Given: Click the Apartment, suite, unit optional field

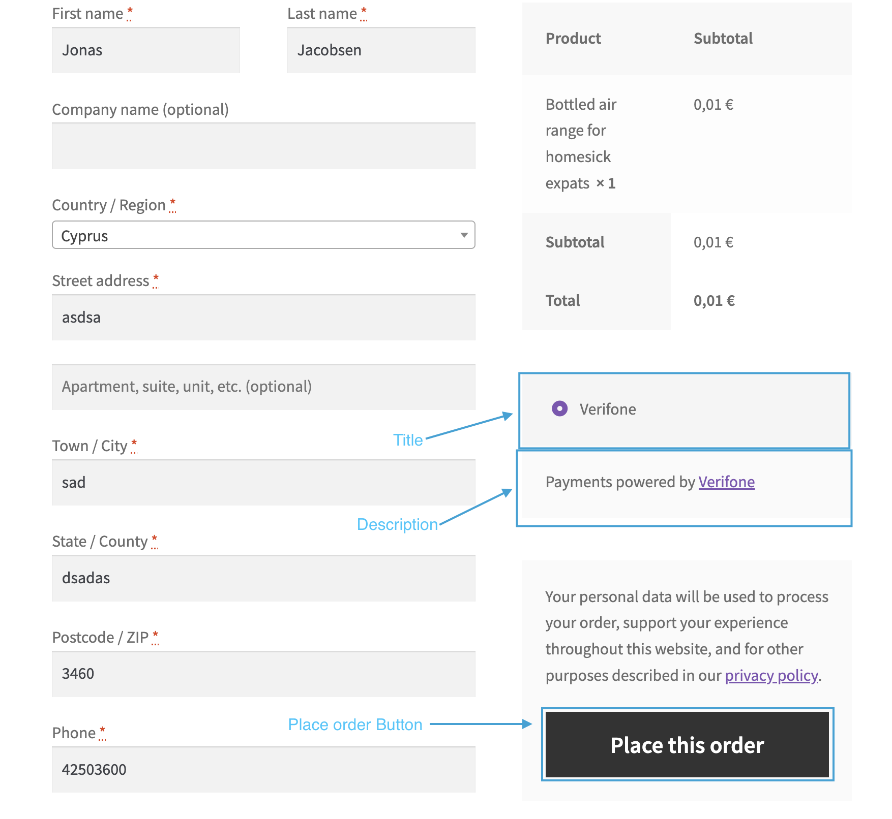Looking at the screenshot, I should point(263,387).
